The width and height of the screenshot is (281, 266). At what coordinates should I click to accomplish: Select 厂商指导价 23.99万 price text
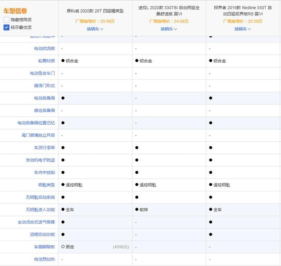tap(95, 22)
